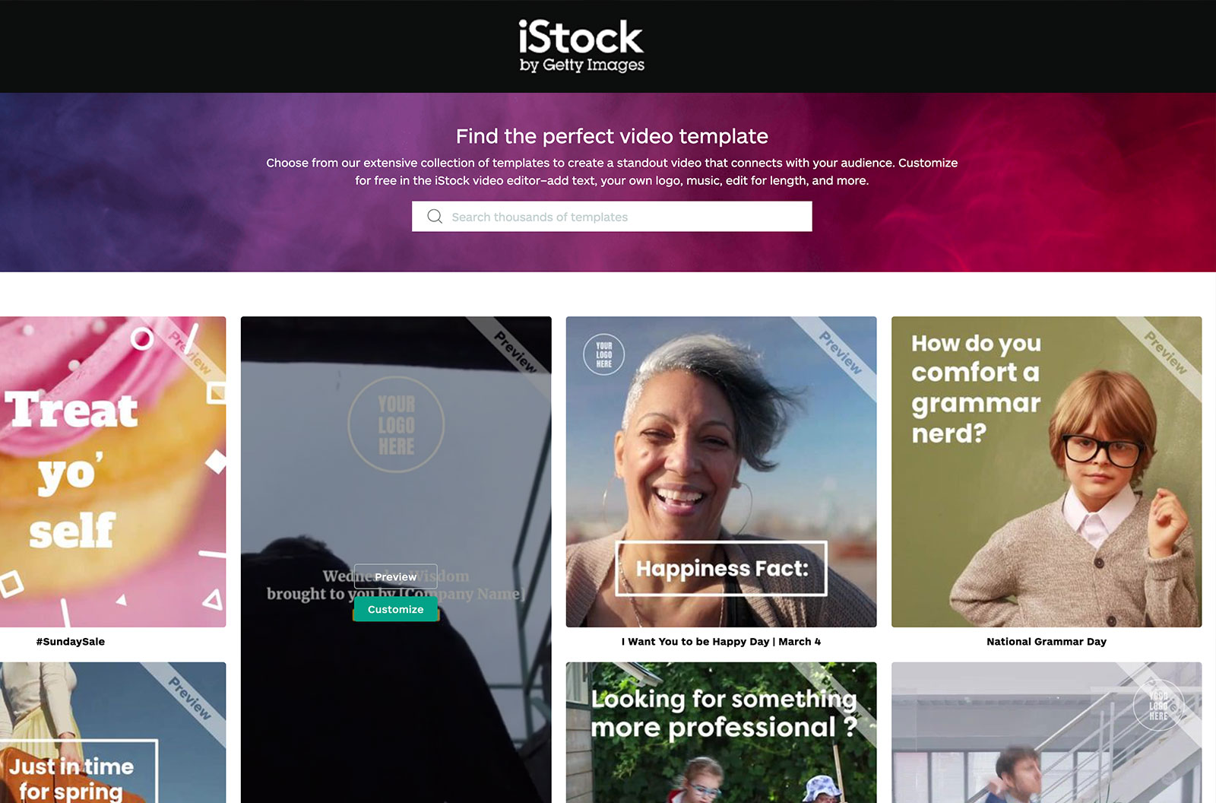The width and height of the screenshot is (1216, 803).
Task: Open the Just in time for spring template
Action: coord(112,732)
